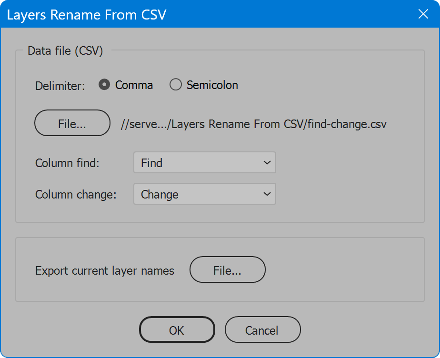Click the find-change.csv file path text
Image resolution: width=440 pixels, height=358 pixels.
(254, 124)
